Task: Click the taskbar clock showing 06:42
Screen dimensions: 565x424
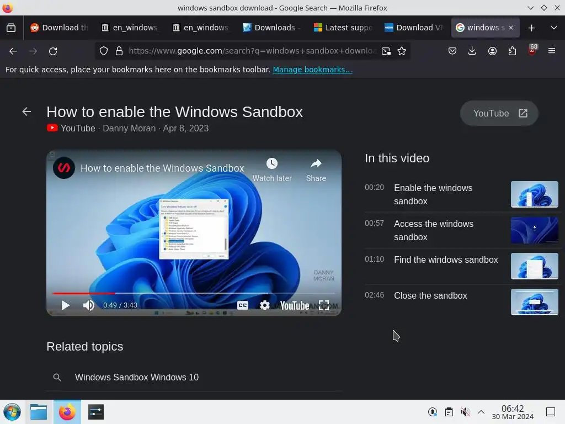Action: pos(513,412)
